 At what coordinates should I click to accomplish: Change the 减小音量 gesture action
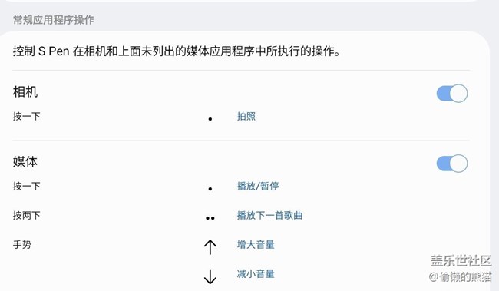[x=256, y=274]
